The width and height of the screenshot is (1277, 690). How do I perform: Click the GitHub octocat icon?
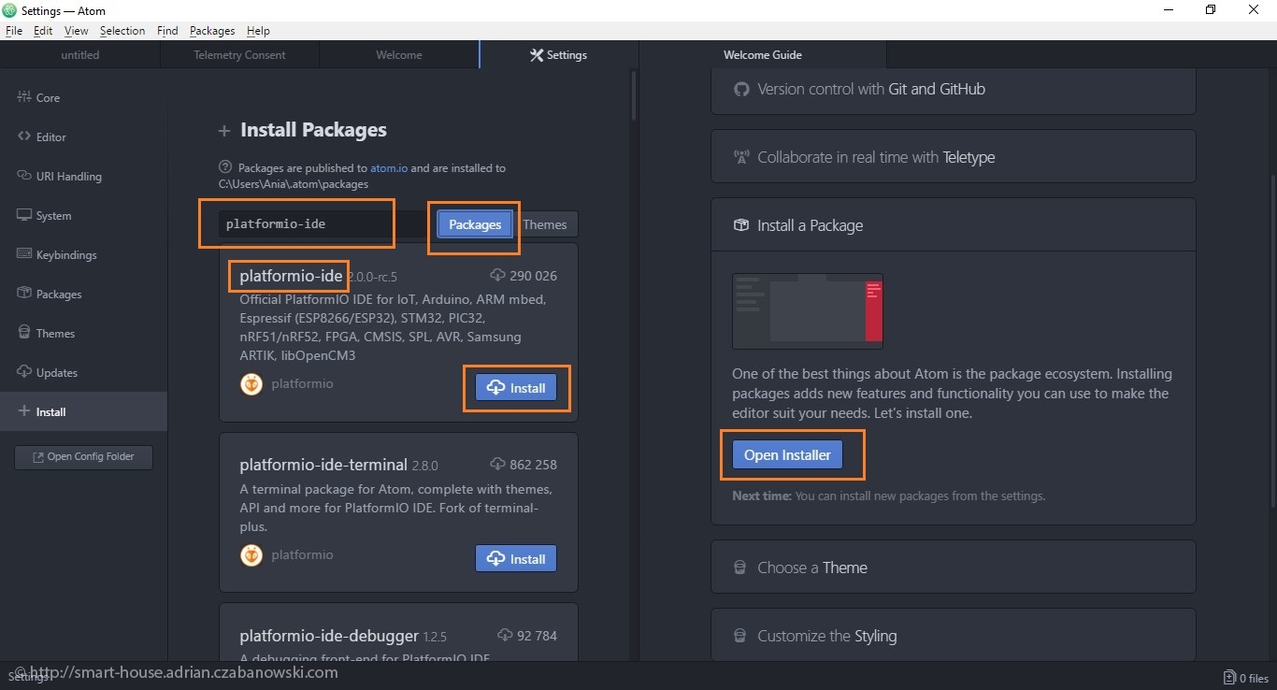741,89
